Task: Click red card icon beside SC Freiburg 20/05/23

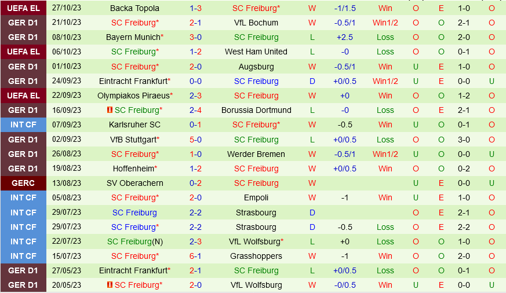Action: (110, 285)
